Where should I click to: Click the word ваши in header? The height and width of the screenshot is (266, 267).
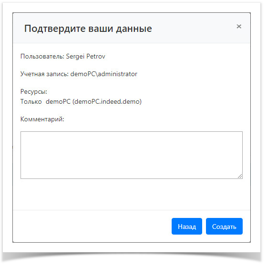101,29
